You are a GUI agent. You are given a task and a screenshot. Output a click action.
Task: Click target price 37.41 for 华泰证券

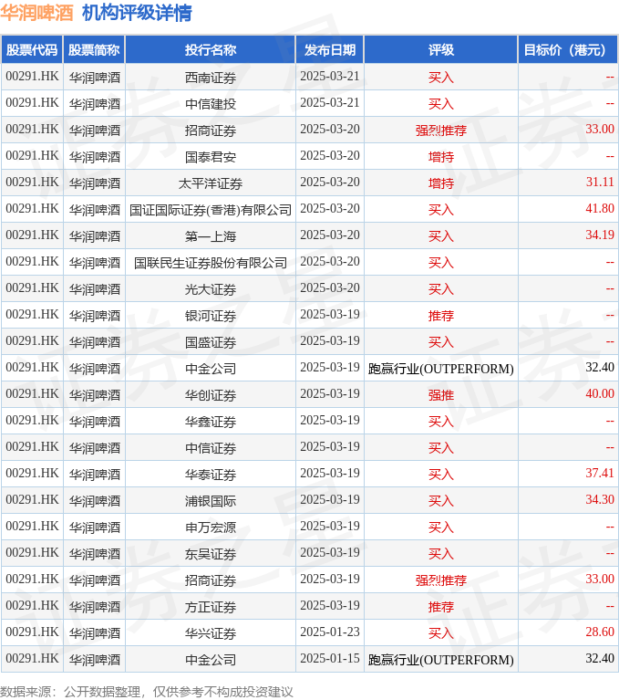(600, 474)
